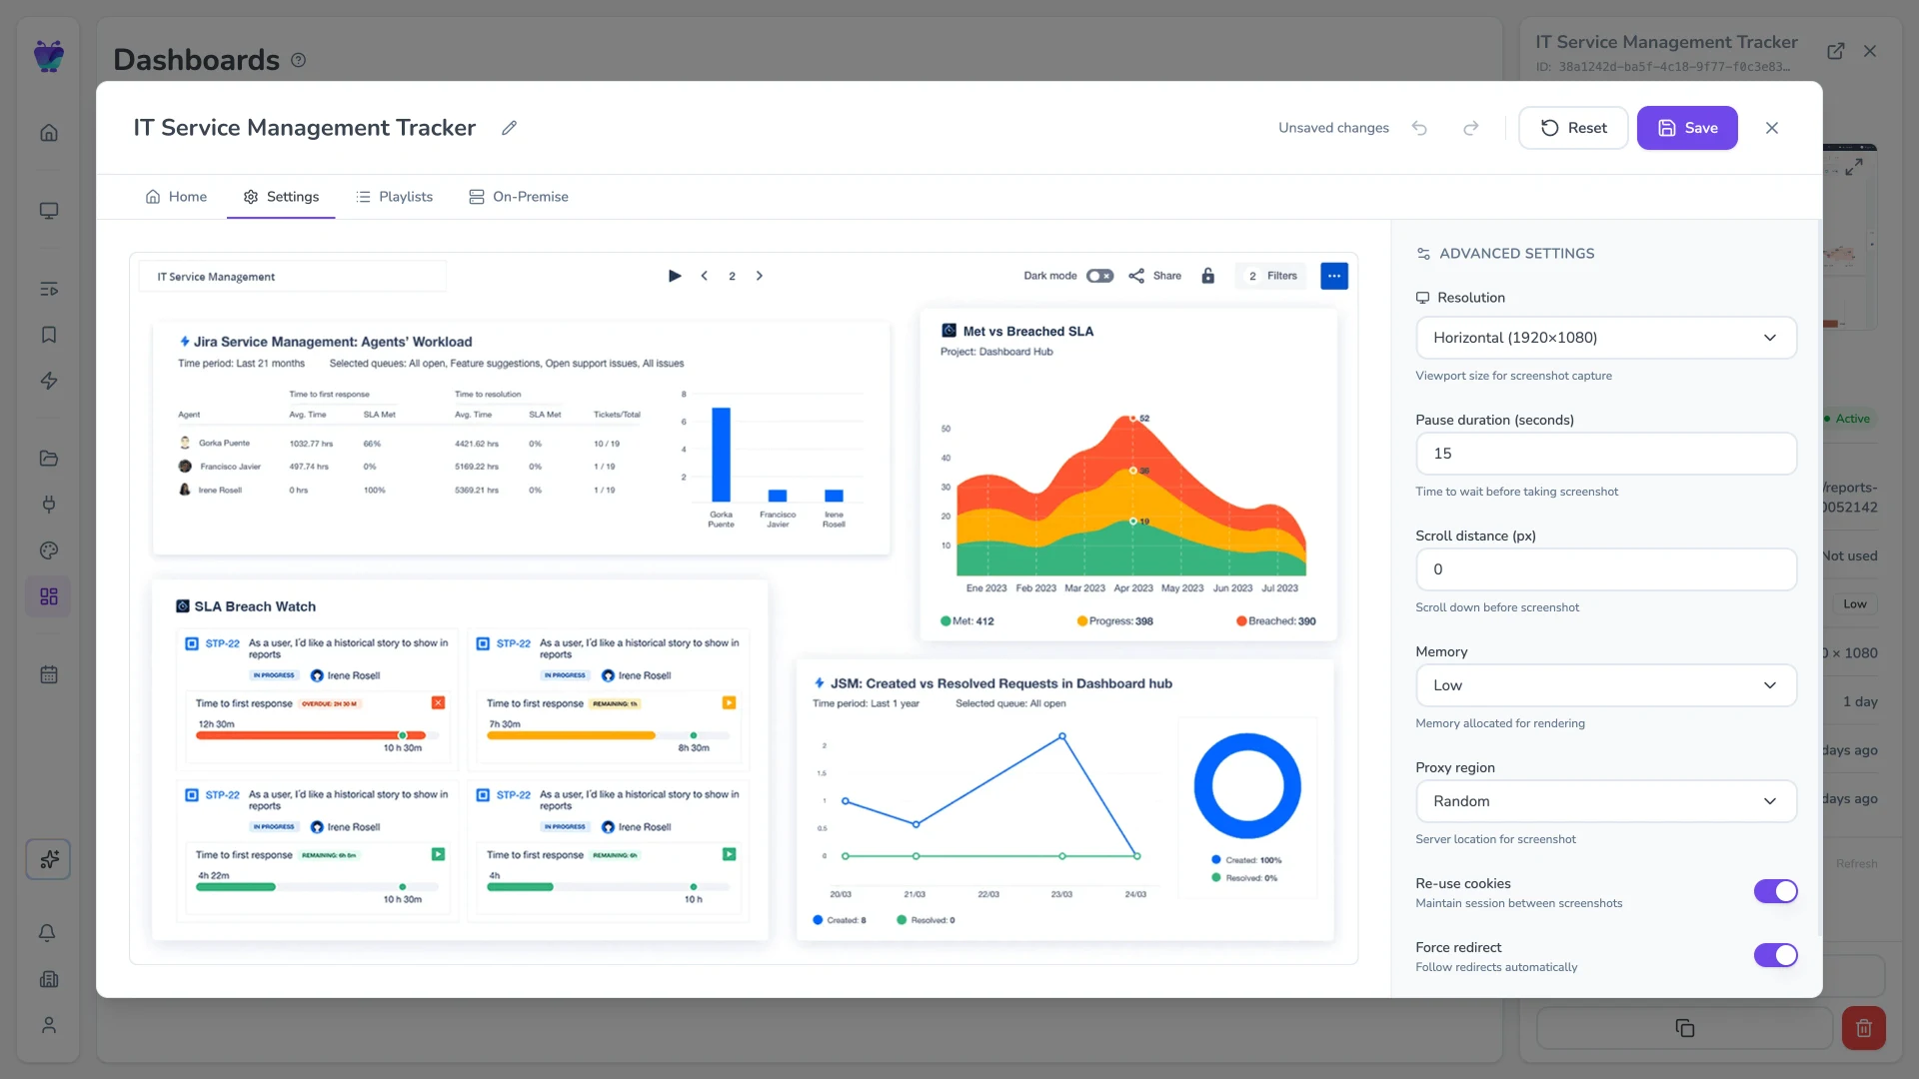
Task: Open the calendar icon in the sidebar
Action: click(49, 674)
